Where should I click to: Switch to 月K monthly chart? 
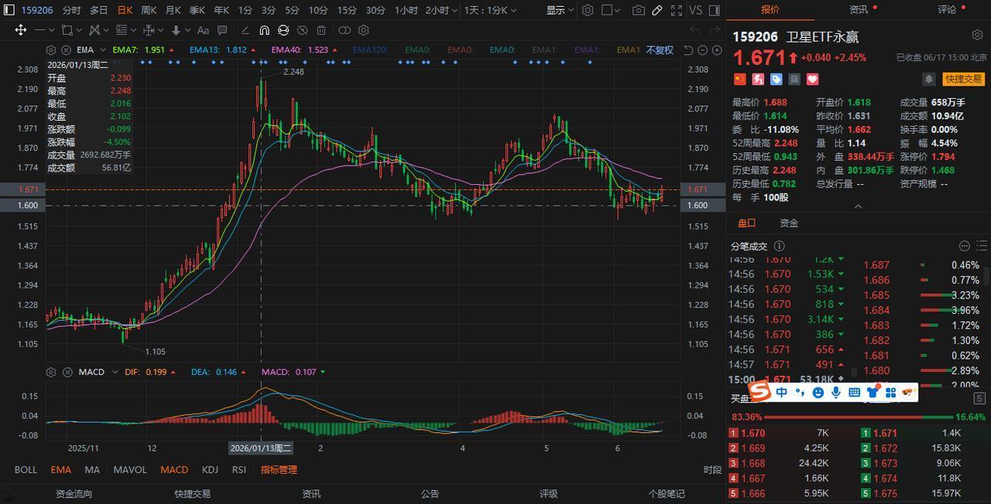(173, 10)
